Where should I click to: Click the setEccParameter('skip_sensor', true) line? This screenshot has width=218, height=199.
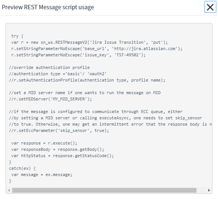point(59,130)
